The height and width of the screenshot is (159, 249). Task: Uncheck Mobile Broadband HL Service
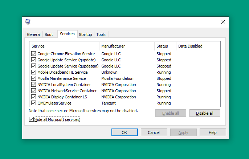pos(33,72)
